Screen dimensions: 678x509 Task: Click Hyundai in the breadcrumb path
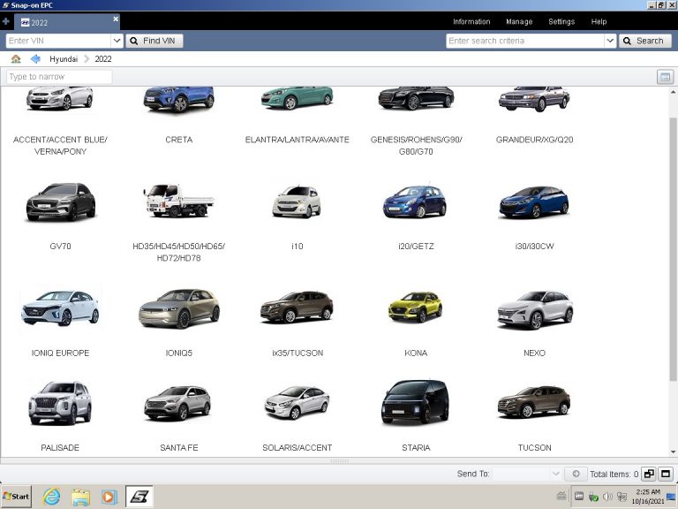[63, 59]
